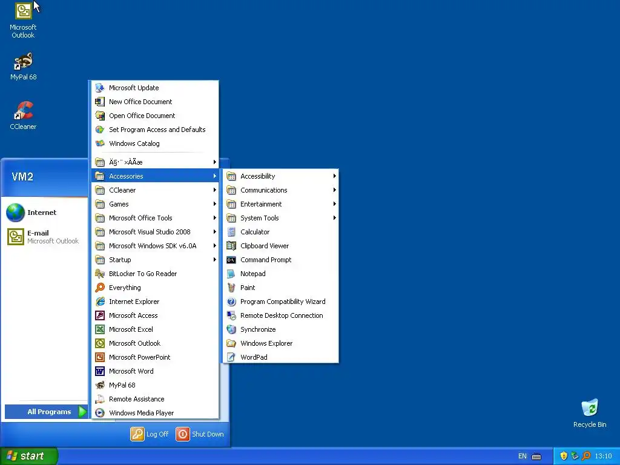Click the security shield tray icon
Image resolution: width=620 pixels, height=465 pixels.
(x=564, y=456)
